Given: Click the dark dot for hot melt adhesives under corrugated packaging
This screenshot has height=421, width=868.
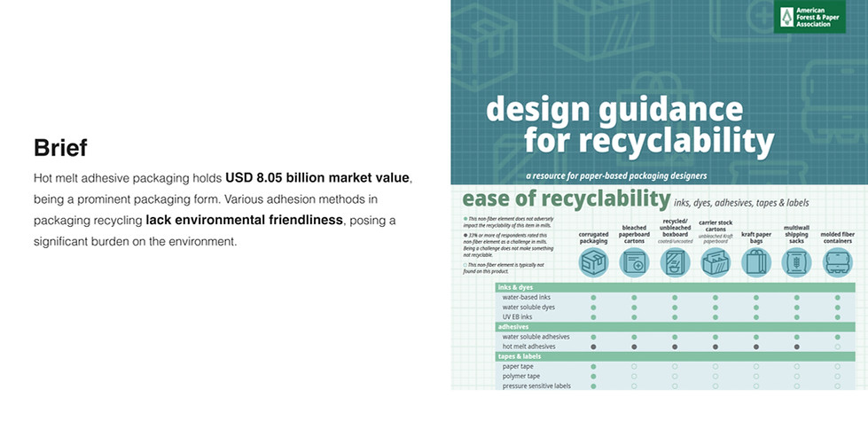Looking at the screenshot, I should pos(593,347).
